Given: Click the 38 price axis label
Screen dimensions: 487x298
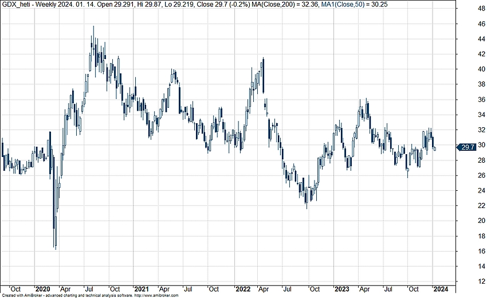Looking at the screenshot, I should point(481,84).
